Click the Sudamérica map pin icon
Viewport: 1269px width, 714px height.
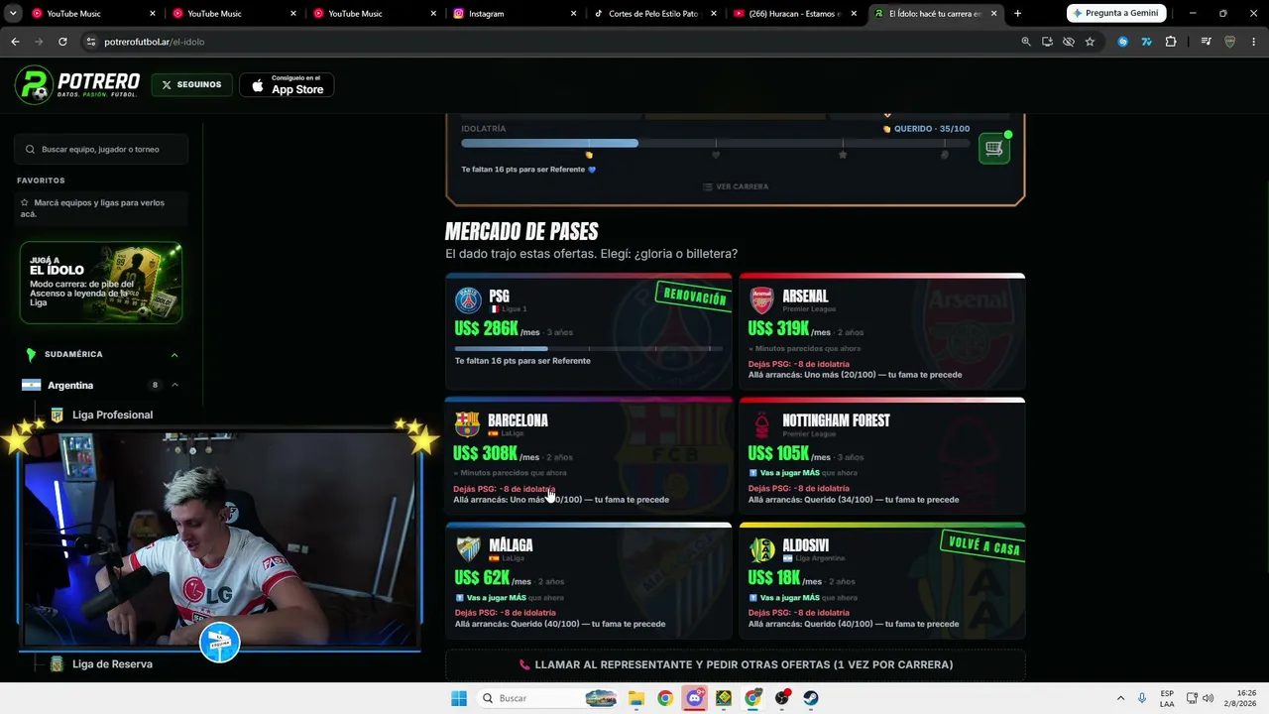tap(31, 354)
